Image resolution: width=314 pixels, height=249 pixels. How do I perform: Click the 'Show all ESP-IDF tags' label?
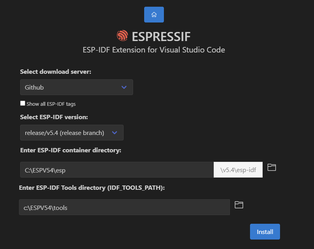(x=51, y=104)
